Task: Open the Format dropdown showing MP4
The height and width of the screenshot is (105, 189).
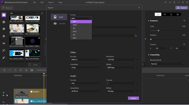Action: [x=81, y=18]
